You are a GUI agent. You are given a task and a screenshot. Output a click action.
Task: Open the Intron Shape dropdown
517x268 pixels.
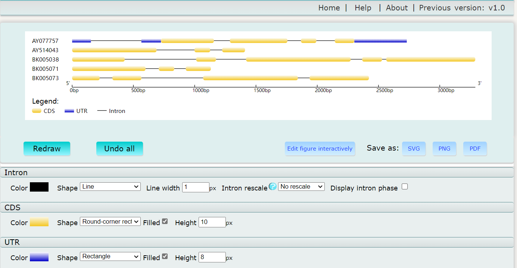coord(110,187)
